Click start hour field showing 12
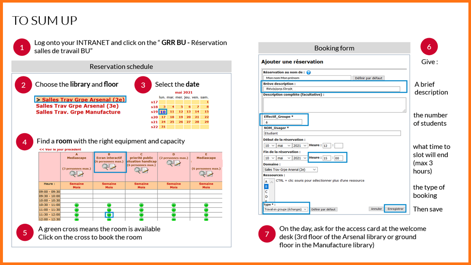 [327, 145]
